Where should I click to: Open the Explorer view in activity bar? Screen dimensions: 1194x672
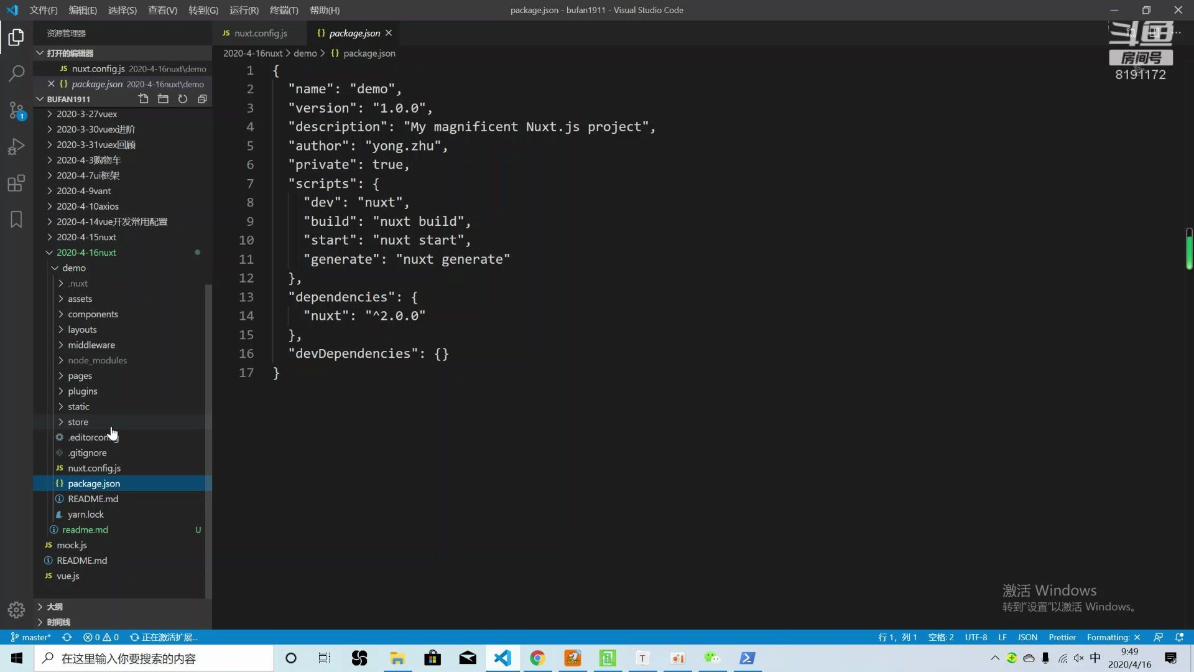coord(16,37)
